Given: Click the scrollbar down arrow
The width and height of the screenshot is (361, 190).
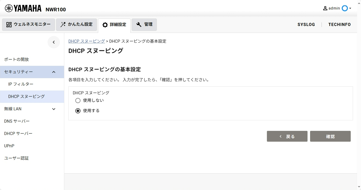Looking at the screenshot, I should coord(359,187).
